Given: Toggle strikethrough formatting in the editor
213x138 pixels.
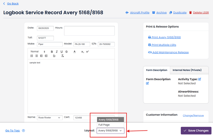Looking at the screenshot, I should 66,52.
